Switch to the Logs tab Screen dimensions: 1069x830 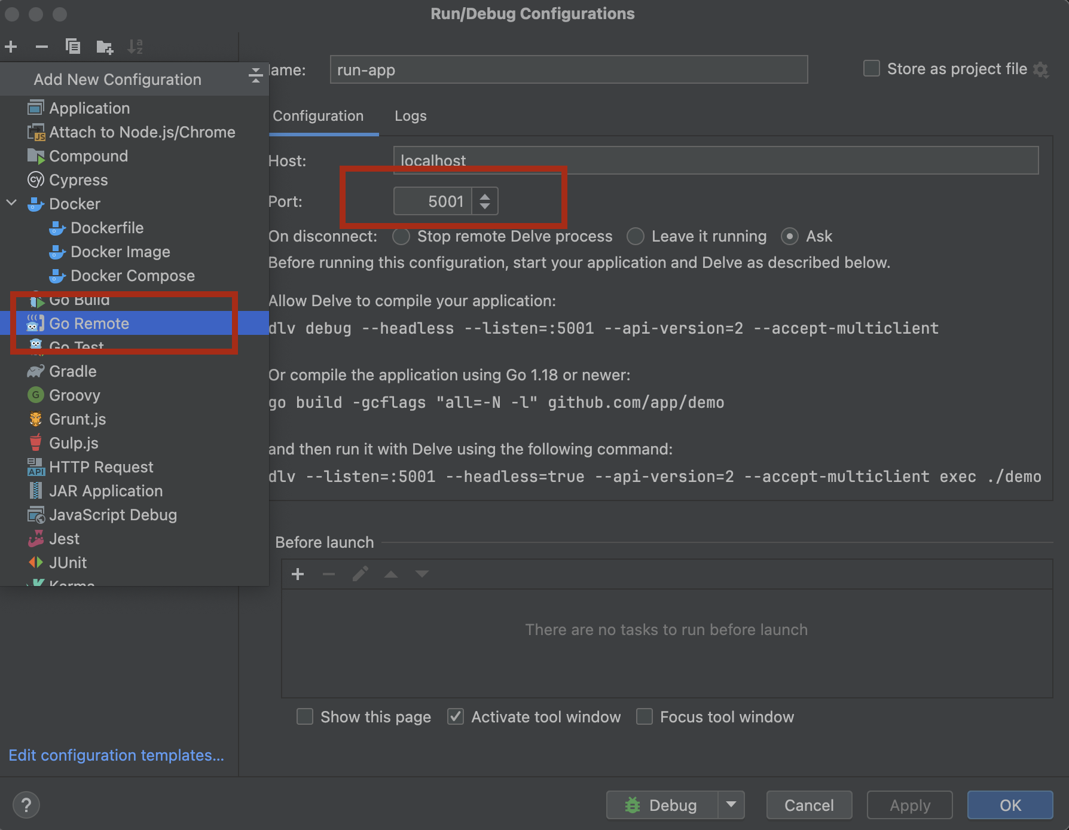point(410,116)
